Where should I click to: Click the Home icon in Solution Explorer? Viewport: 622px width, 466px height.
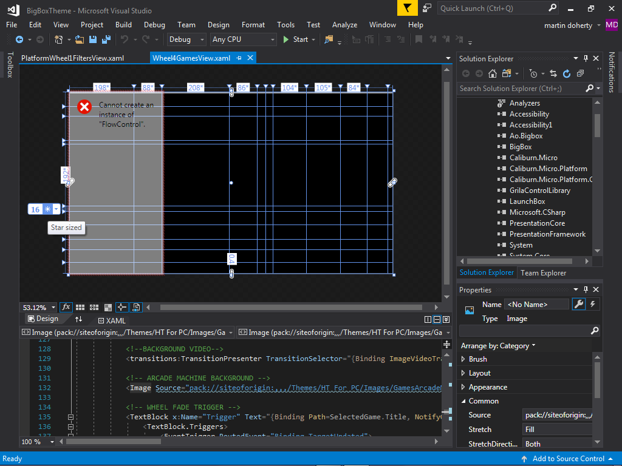click(492, 73)
